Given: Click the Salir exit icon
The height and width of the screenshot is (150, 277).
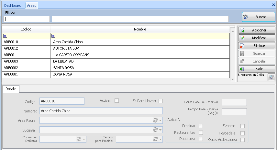Looking at the screenshot, I should pos(242,69).
